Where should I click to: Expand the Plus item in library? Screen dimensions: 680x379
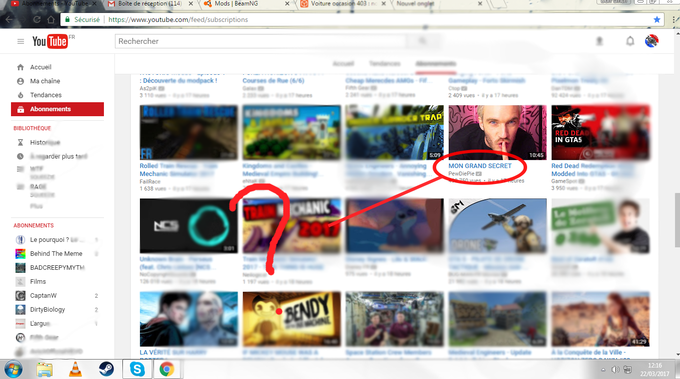coord(36,206)
